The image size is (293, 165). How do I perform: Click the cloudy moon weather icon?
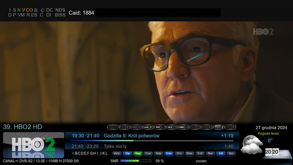click(251, 145)
